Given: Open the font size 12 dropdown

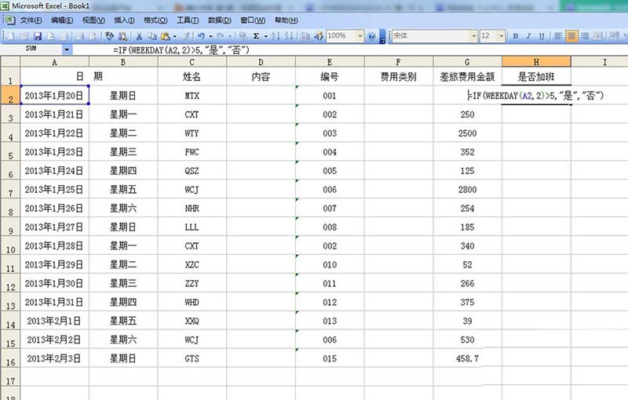Looking at the screenshot, I should click(x=501, y=36).
